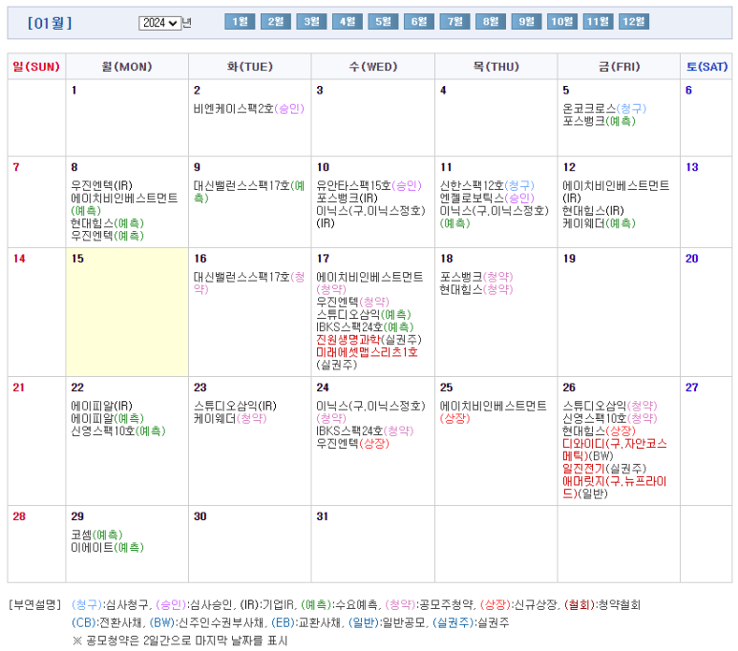Open 에이치비인베스트먼트(상장) entry on the 25th

[x=494, y=411]
